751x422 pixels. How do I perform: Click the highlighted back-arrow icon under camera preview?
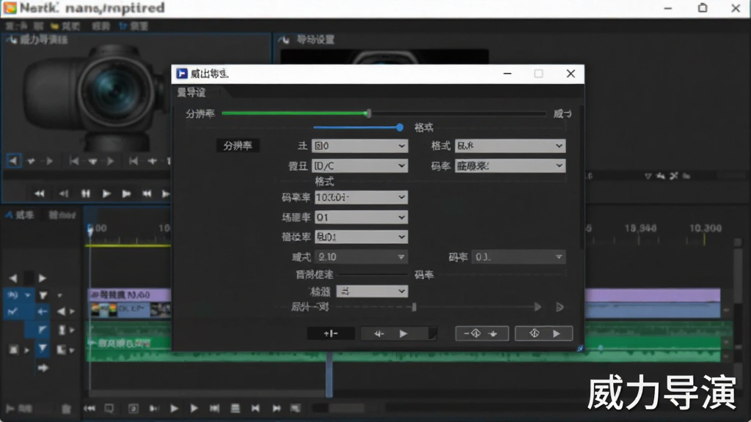[x=13, y=161]
